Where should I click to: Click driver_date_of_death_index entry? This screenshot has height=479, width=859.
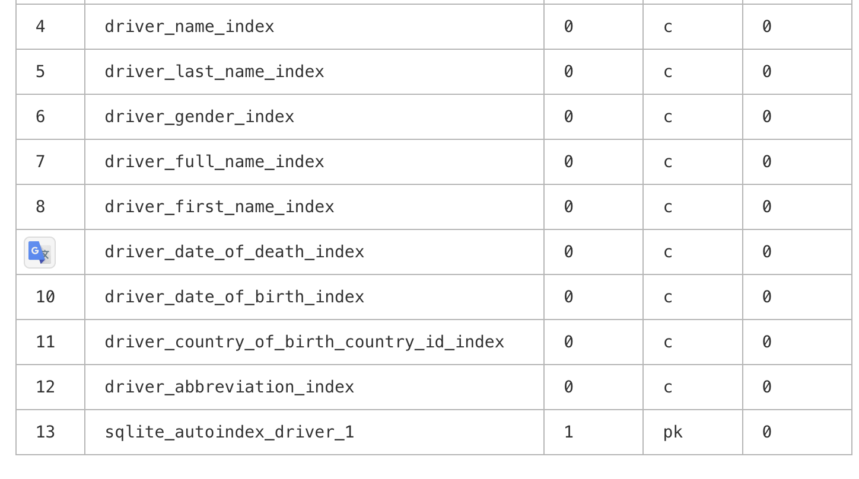(x=234, y=252)
